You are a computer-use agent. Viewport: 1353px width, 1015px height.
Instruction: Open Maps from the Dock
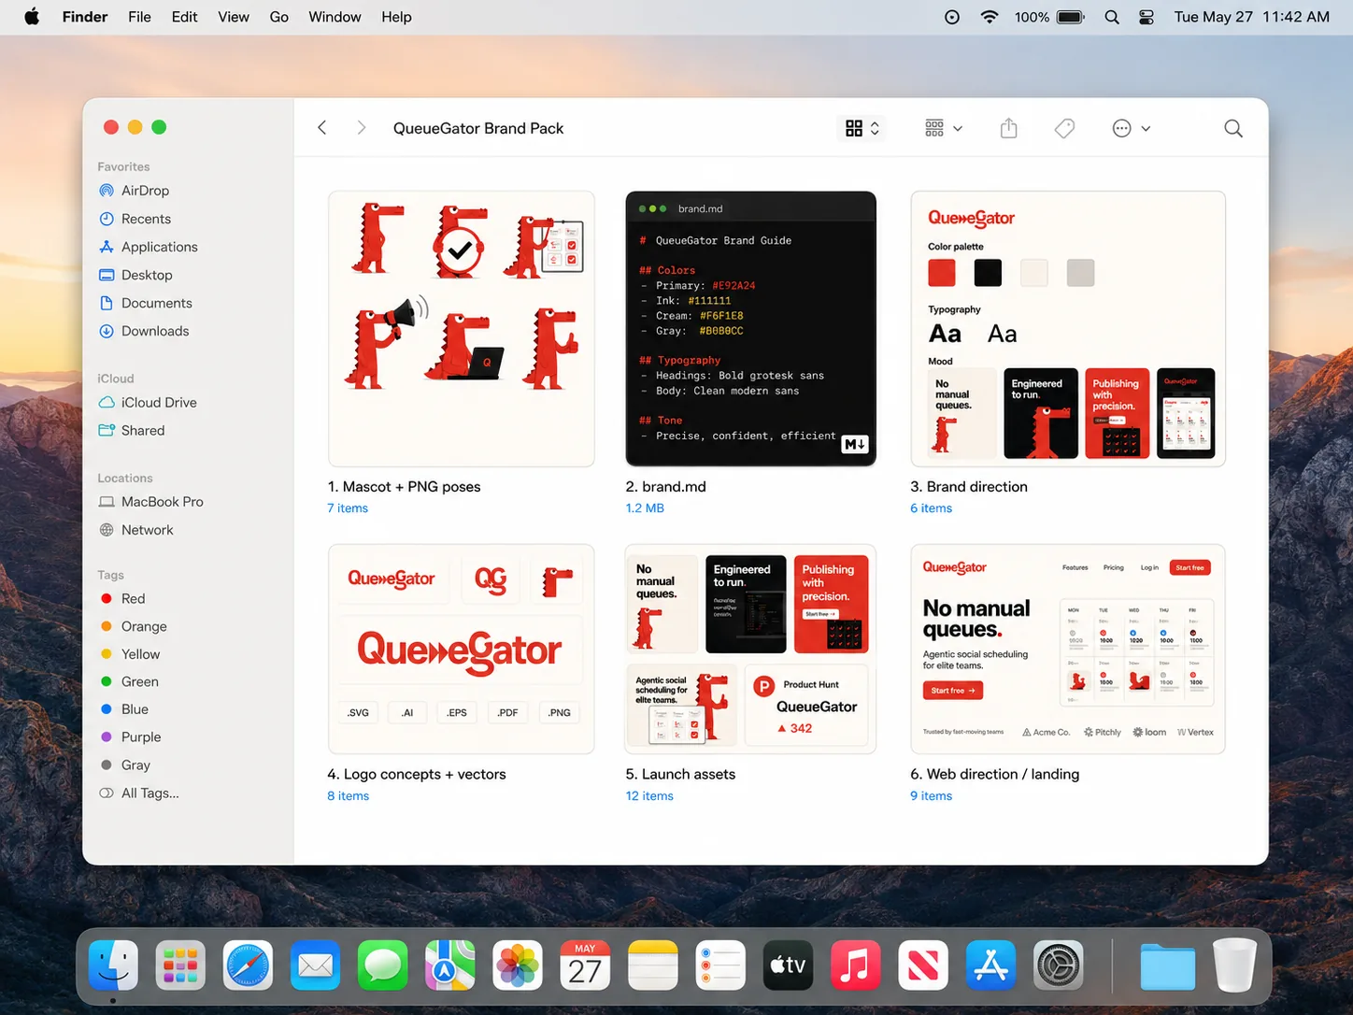coord(449,965)
